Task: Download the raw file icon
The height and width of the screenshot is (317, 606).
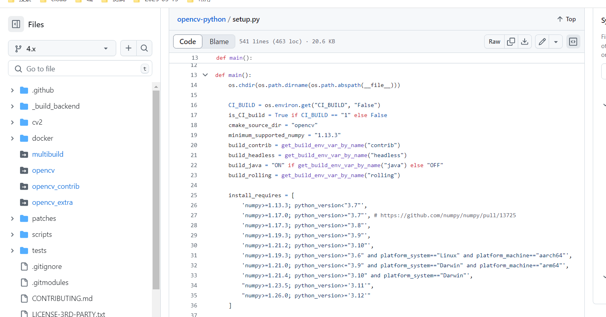Action: 524,42
